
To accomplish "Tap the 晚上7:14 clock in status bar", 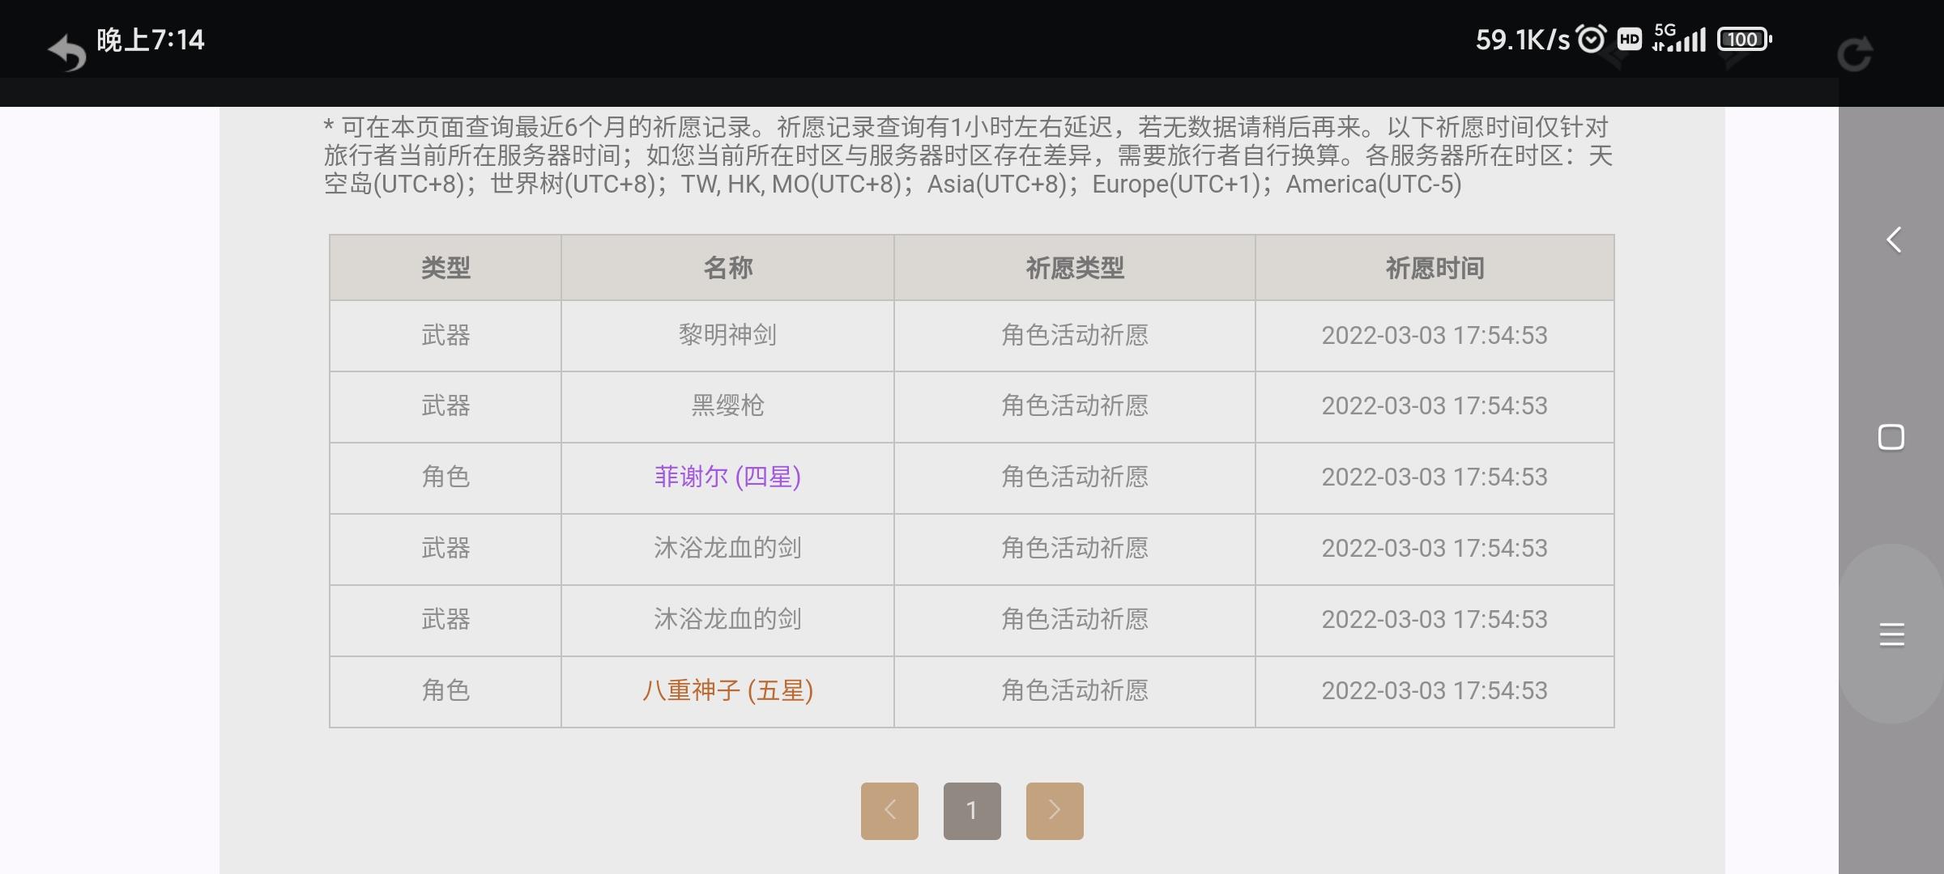I will (x=151, y=40).
